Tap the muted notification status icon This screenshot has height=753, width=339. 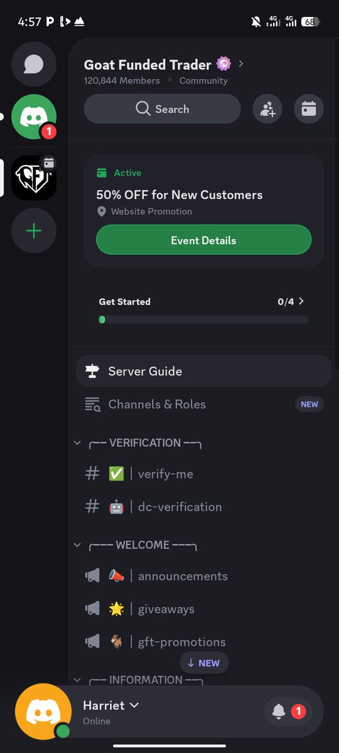click(x=256, y=22)
